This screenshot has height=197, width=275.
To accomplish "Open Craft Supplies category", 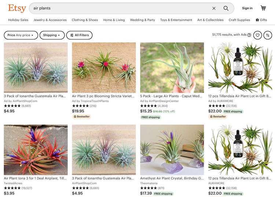I will point(239,20).
